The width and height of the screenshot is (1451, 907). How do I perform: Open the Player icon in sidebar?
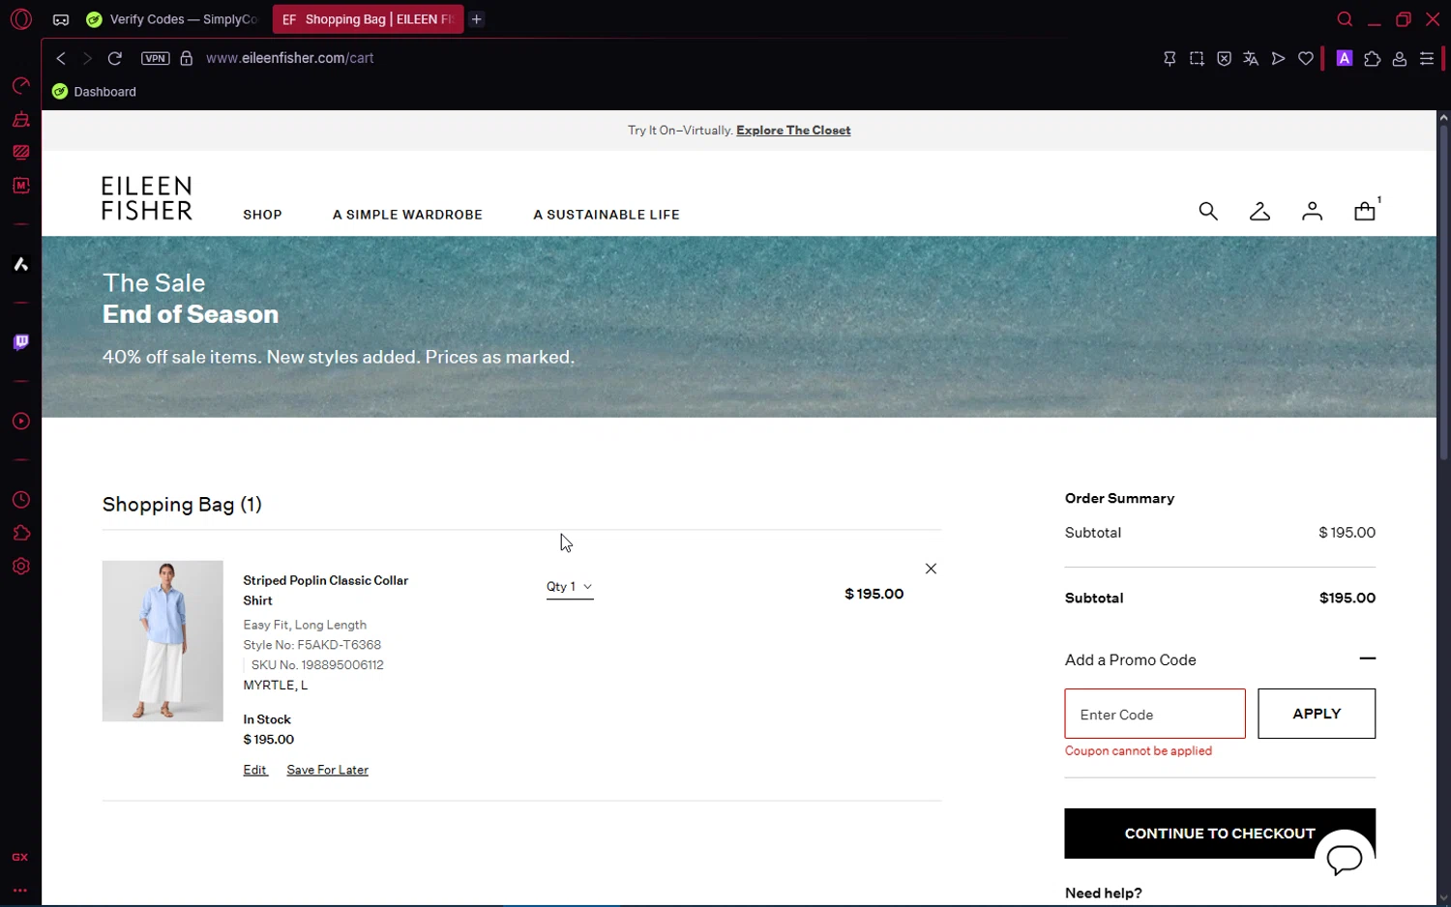click(x=20, y=422)
